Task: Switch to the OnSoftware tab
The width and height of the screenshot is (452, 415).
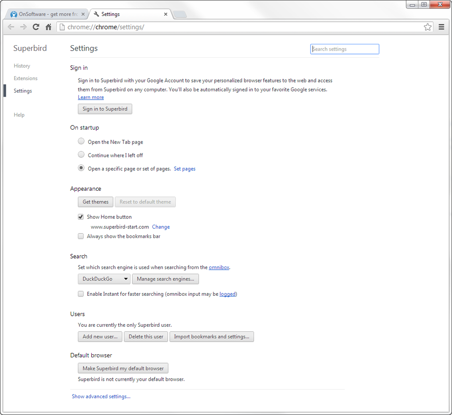Action: pos(47,14)
